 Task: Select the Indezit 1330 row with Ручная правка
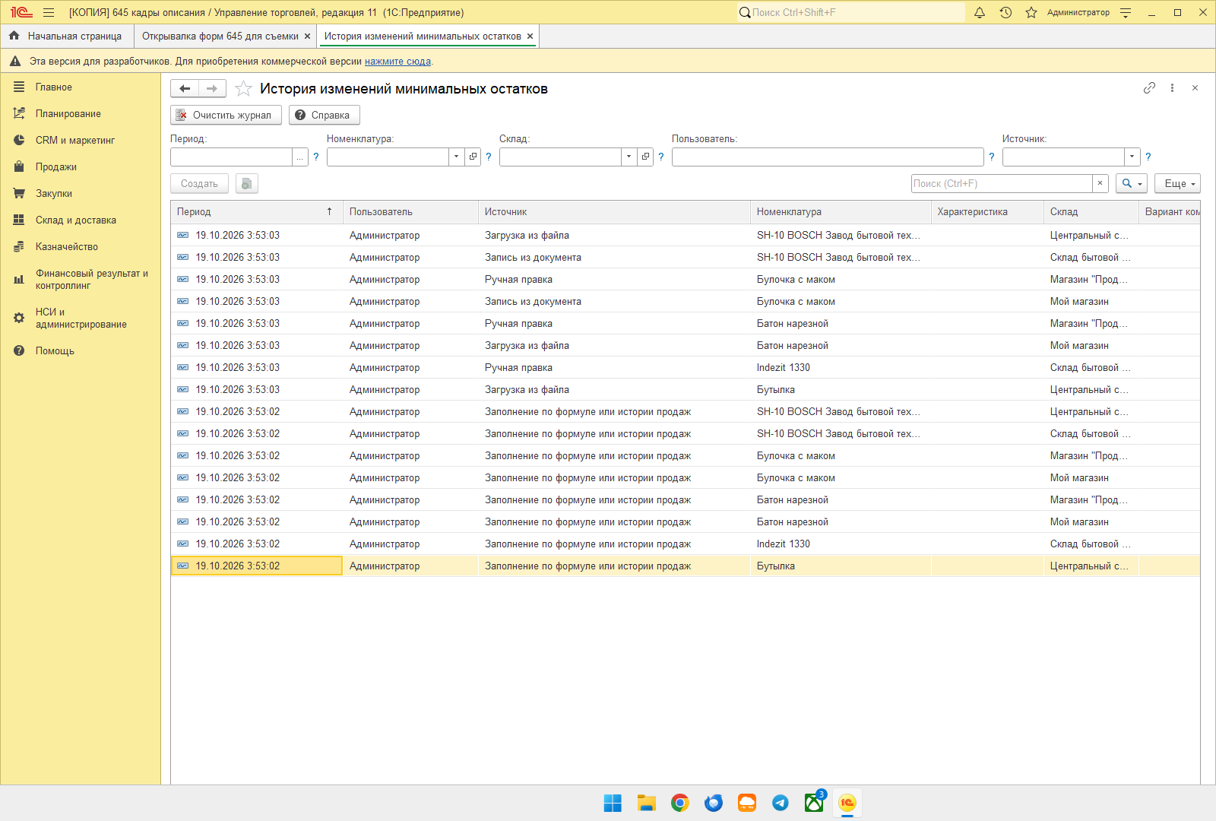685,367
